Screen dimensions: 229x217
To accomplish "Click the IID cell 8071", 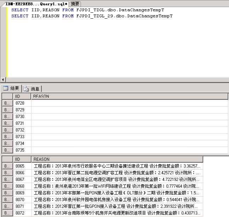I will click(22, 206).
